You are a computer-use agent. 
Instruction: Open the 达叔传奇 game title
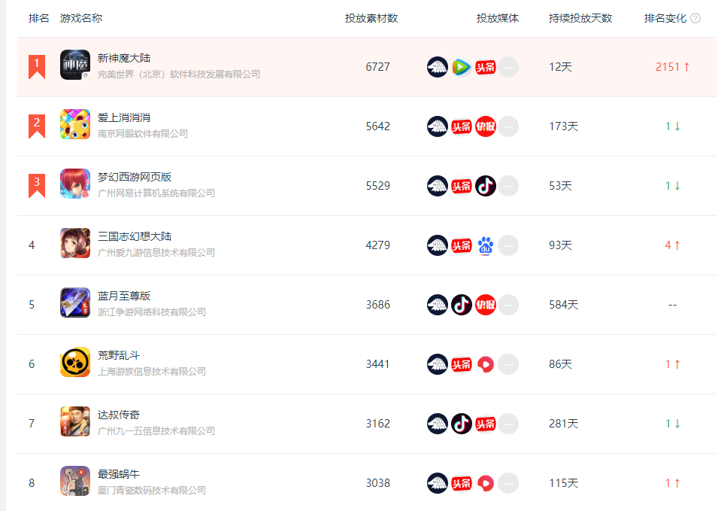(x=119, y=415)
